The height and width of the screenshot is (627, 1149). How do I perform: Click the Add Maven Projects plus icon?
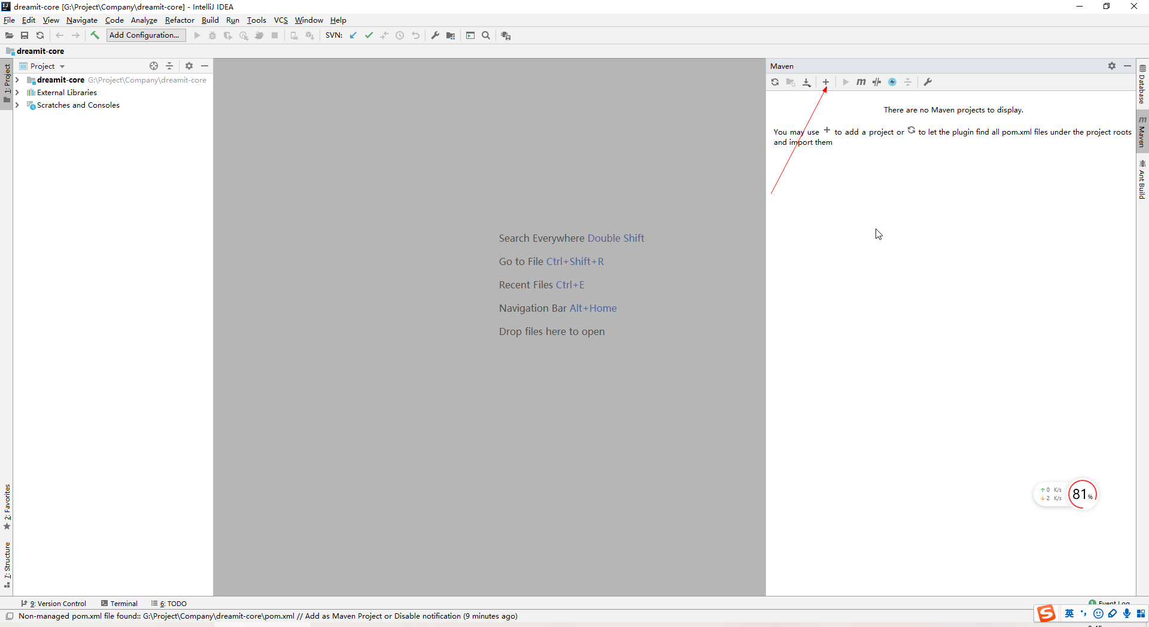(x=825, y=82)
